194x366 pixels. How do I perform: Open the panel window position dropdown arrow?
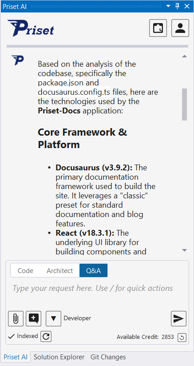click(x=168, y=6)
